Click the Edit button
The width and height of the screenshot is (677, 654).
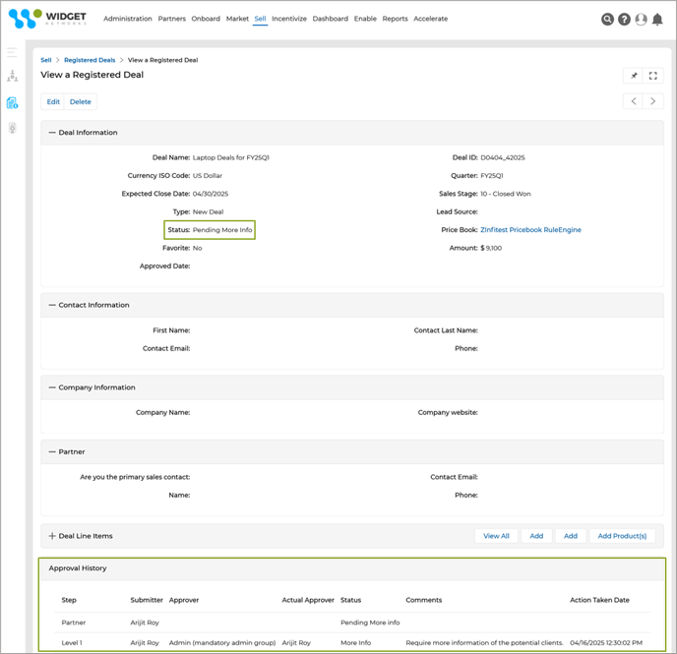[53, 101]
